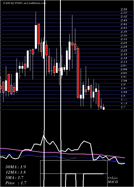The height and width of the screenshot is (187, 134).
Task: Click the 12MA : 1.8 readout
Action: click(x=16, y=172)
